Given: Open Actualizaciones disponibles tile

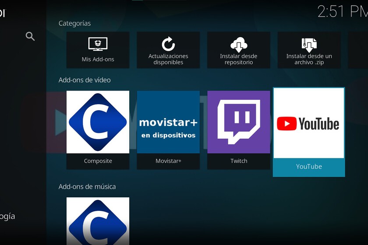Looking at the screenshot, I should (168, 50).
